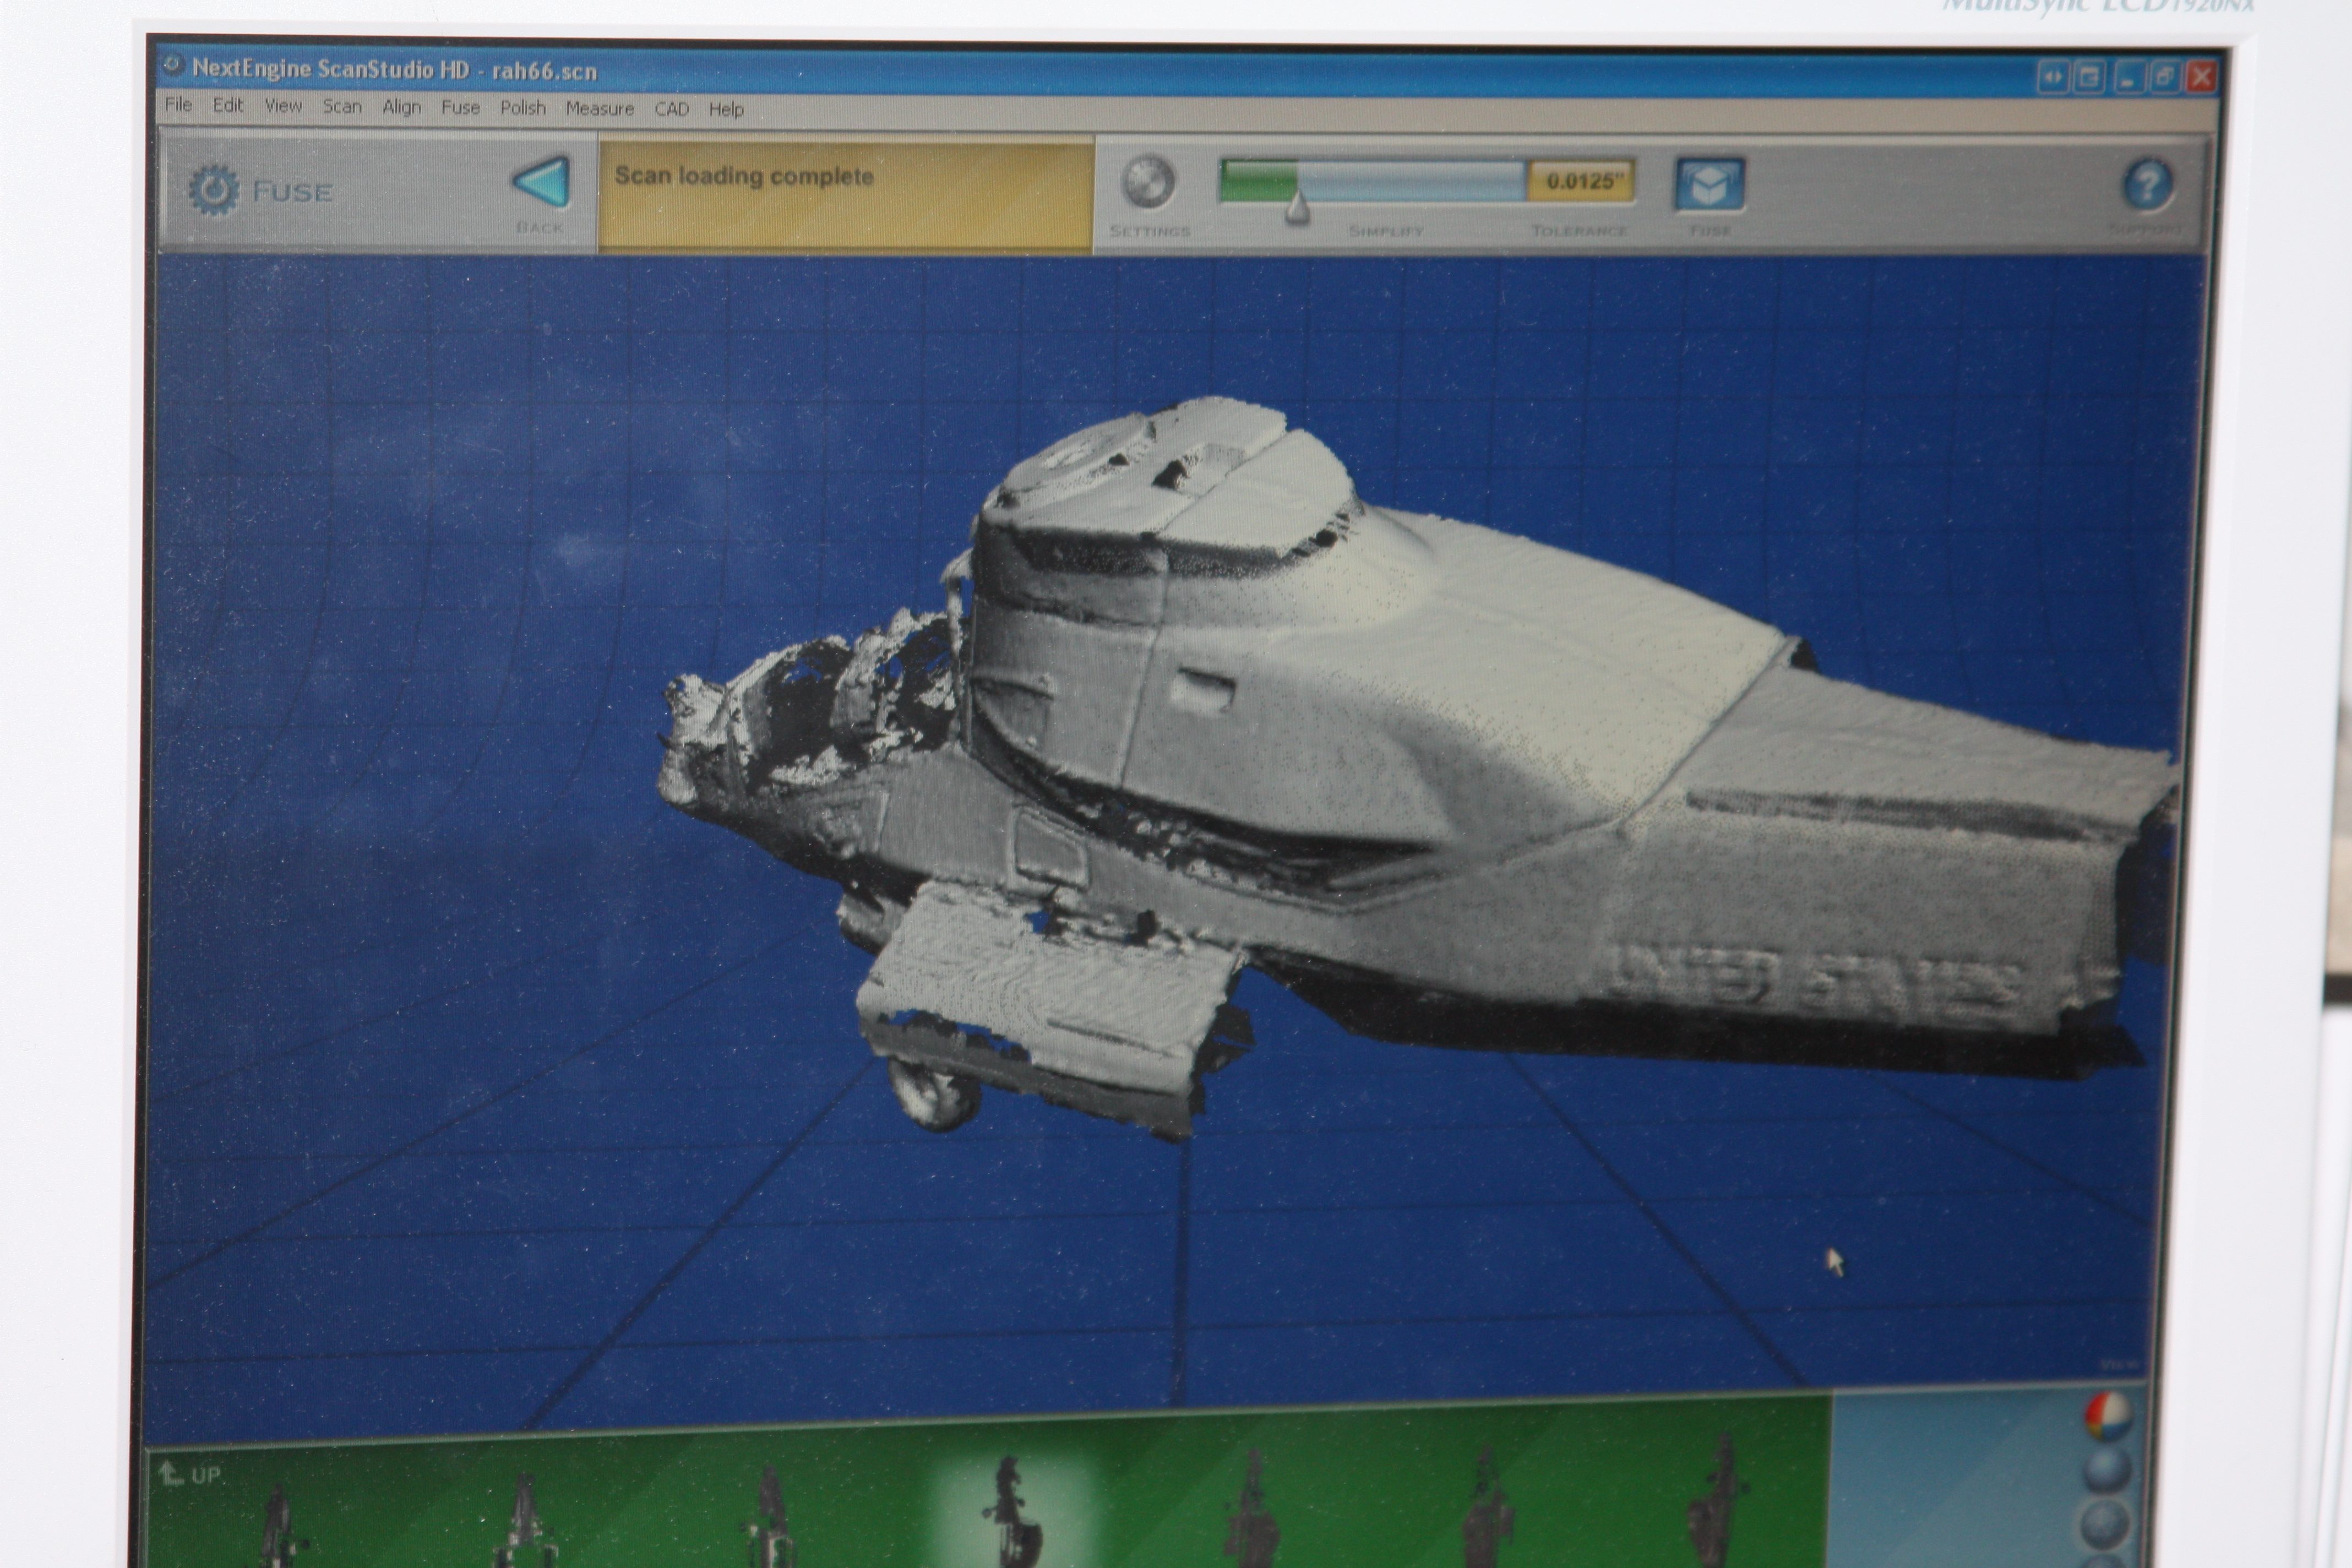Open the Measure menu

tap(600, 108)
